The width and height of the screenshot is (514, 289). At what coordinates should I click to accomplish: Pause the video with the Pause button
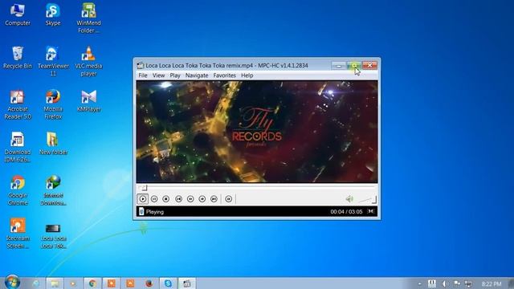[x=154, y=199]
